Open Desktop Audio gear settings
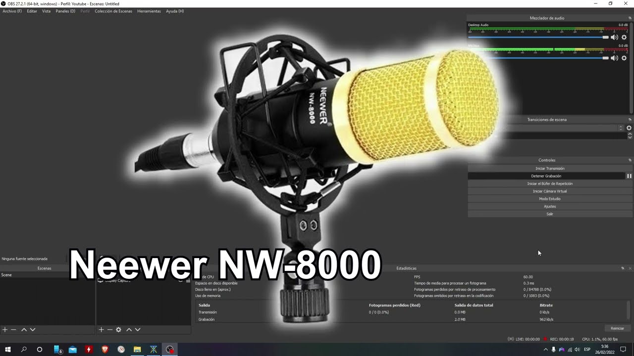 coord(624,37)
